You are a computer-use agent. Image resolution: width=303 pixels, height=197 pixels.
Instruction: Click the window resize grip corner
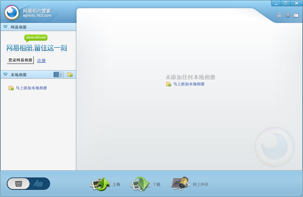pos(301,195)
